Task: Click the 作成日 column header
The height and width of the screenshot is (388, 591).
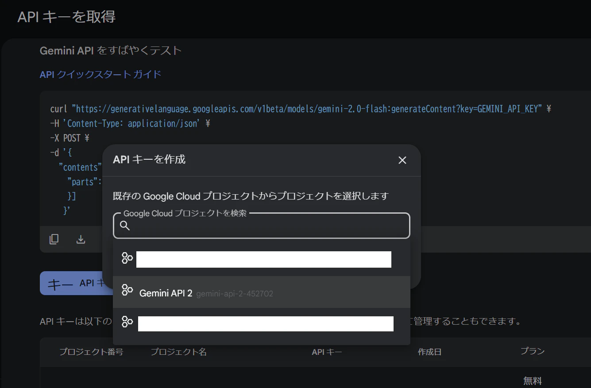Action: [429, 352]
